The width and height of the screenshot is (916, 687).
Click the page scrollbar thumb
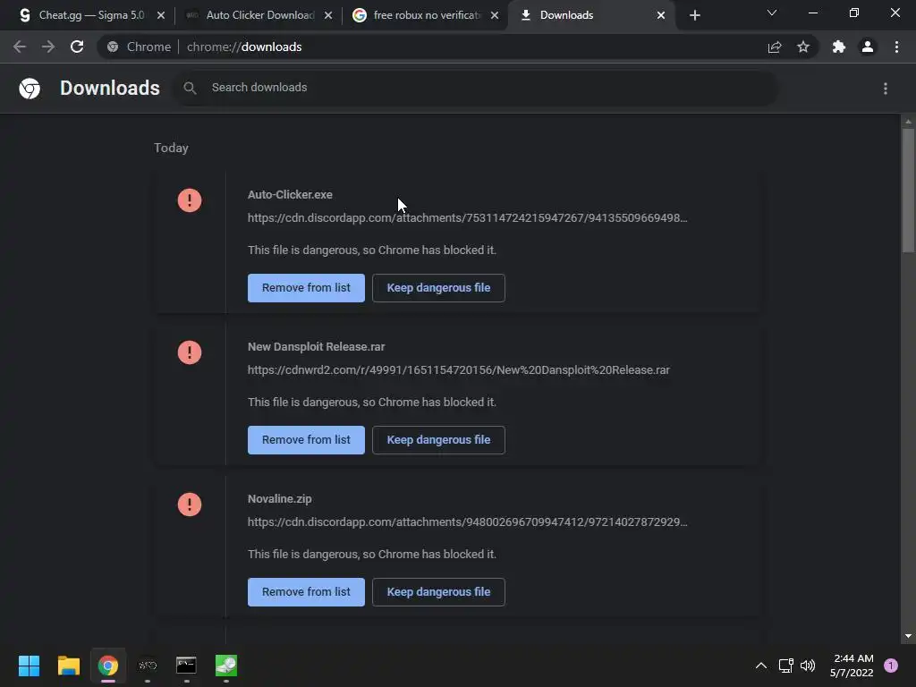click(x=908, y=190)
